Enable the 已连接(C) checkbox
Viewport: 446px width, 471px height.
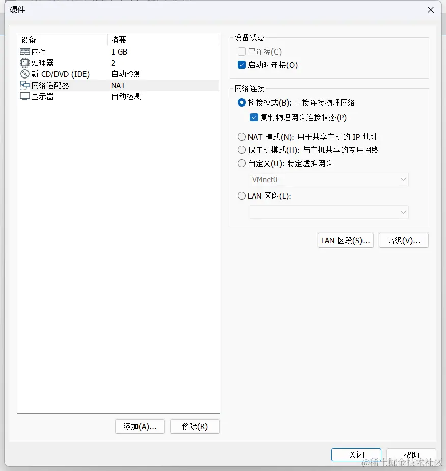242,51
